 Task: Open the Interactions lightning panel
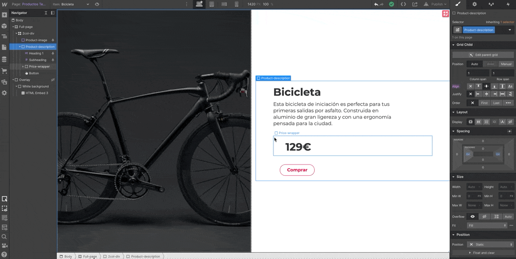pyautogui.click(x=508, y=4)
